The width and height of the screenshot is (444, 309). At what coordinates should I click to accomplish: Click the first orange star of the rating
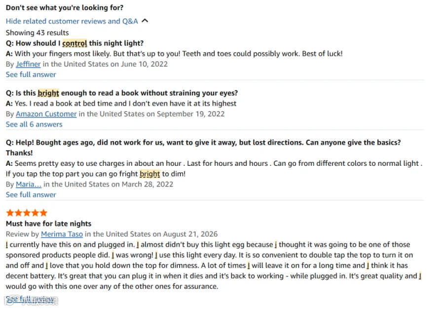coord(10,213)
